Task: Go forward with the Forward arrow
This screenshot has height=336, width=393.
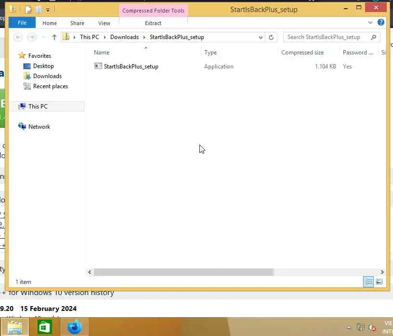Action: point(32,37)
